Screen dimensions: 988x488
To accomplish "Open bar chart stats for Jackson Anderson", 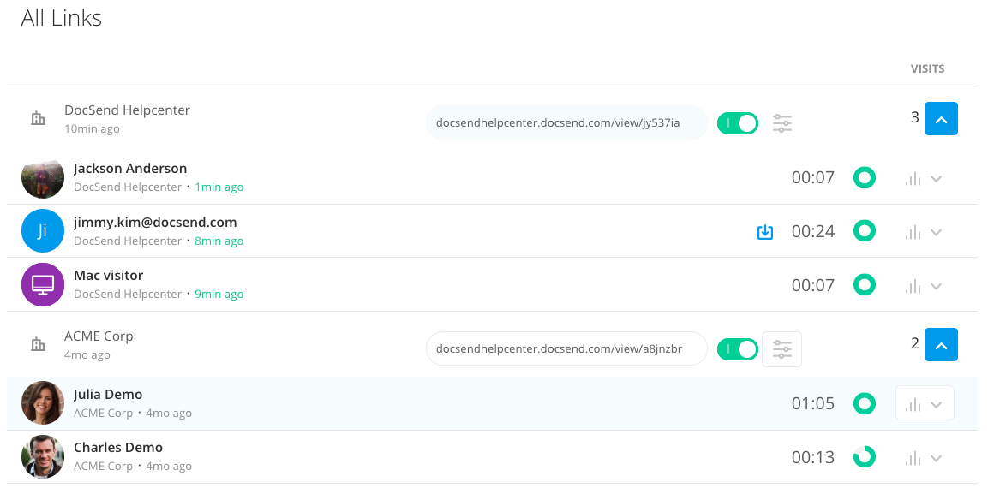I will [913, 179].
